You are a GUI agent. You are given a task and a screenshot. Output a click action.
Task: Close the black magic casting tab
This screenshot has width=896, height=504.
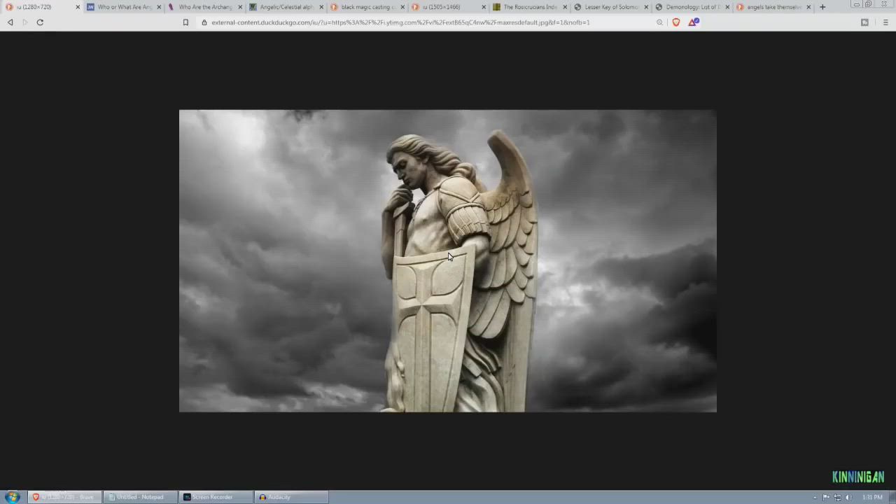402,7
